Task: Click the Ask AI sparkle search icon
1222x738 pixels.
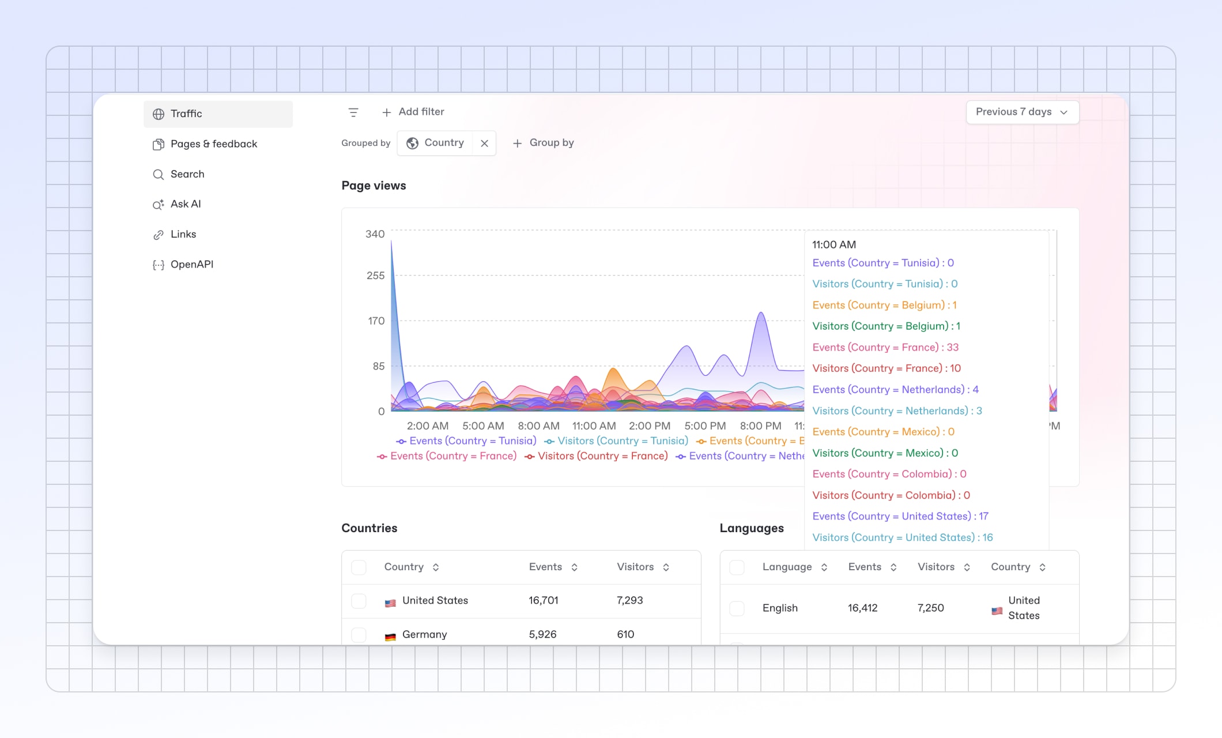Action: click(158, 205)
